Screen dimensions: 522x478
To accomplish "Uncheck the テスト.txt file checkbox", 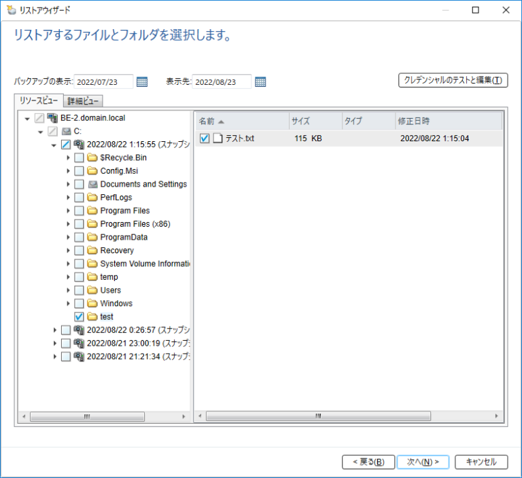I will coord(205,139).
